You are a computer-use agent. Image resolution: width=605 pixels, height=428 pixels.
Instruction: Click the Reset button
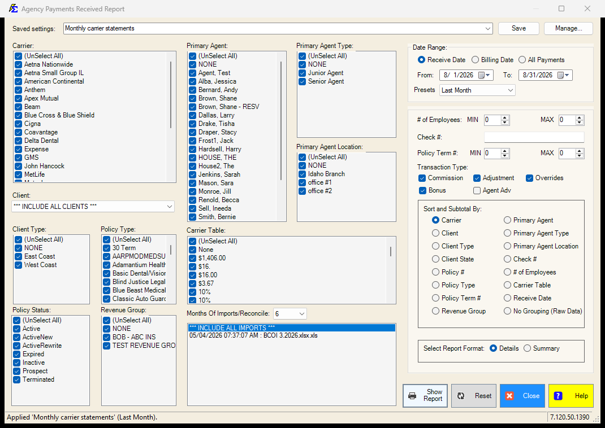click(x=474, y=396)
